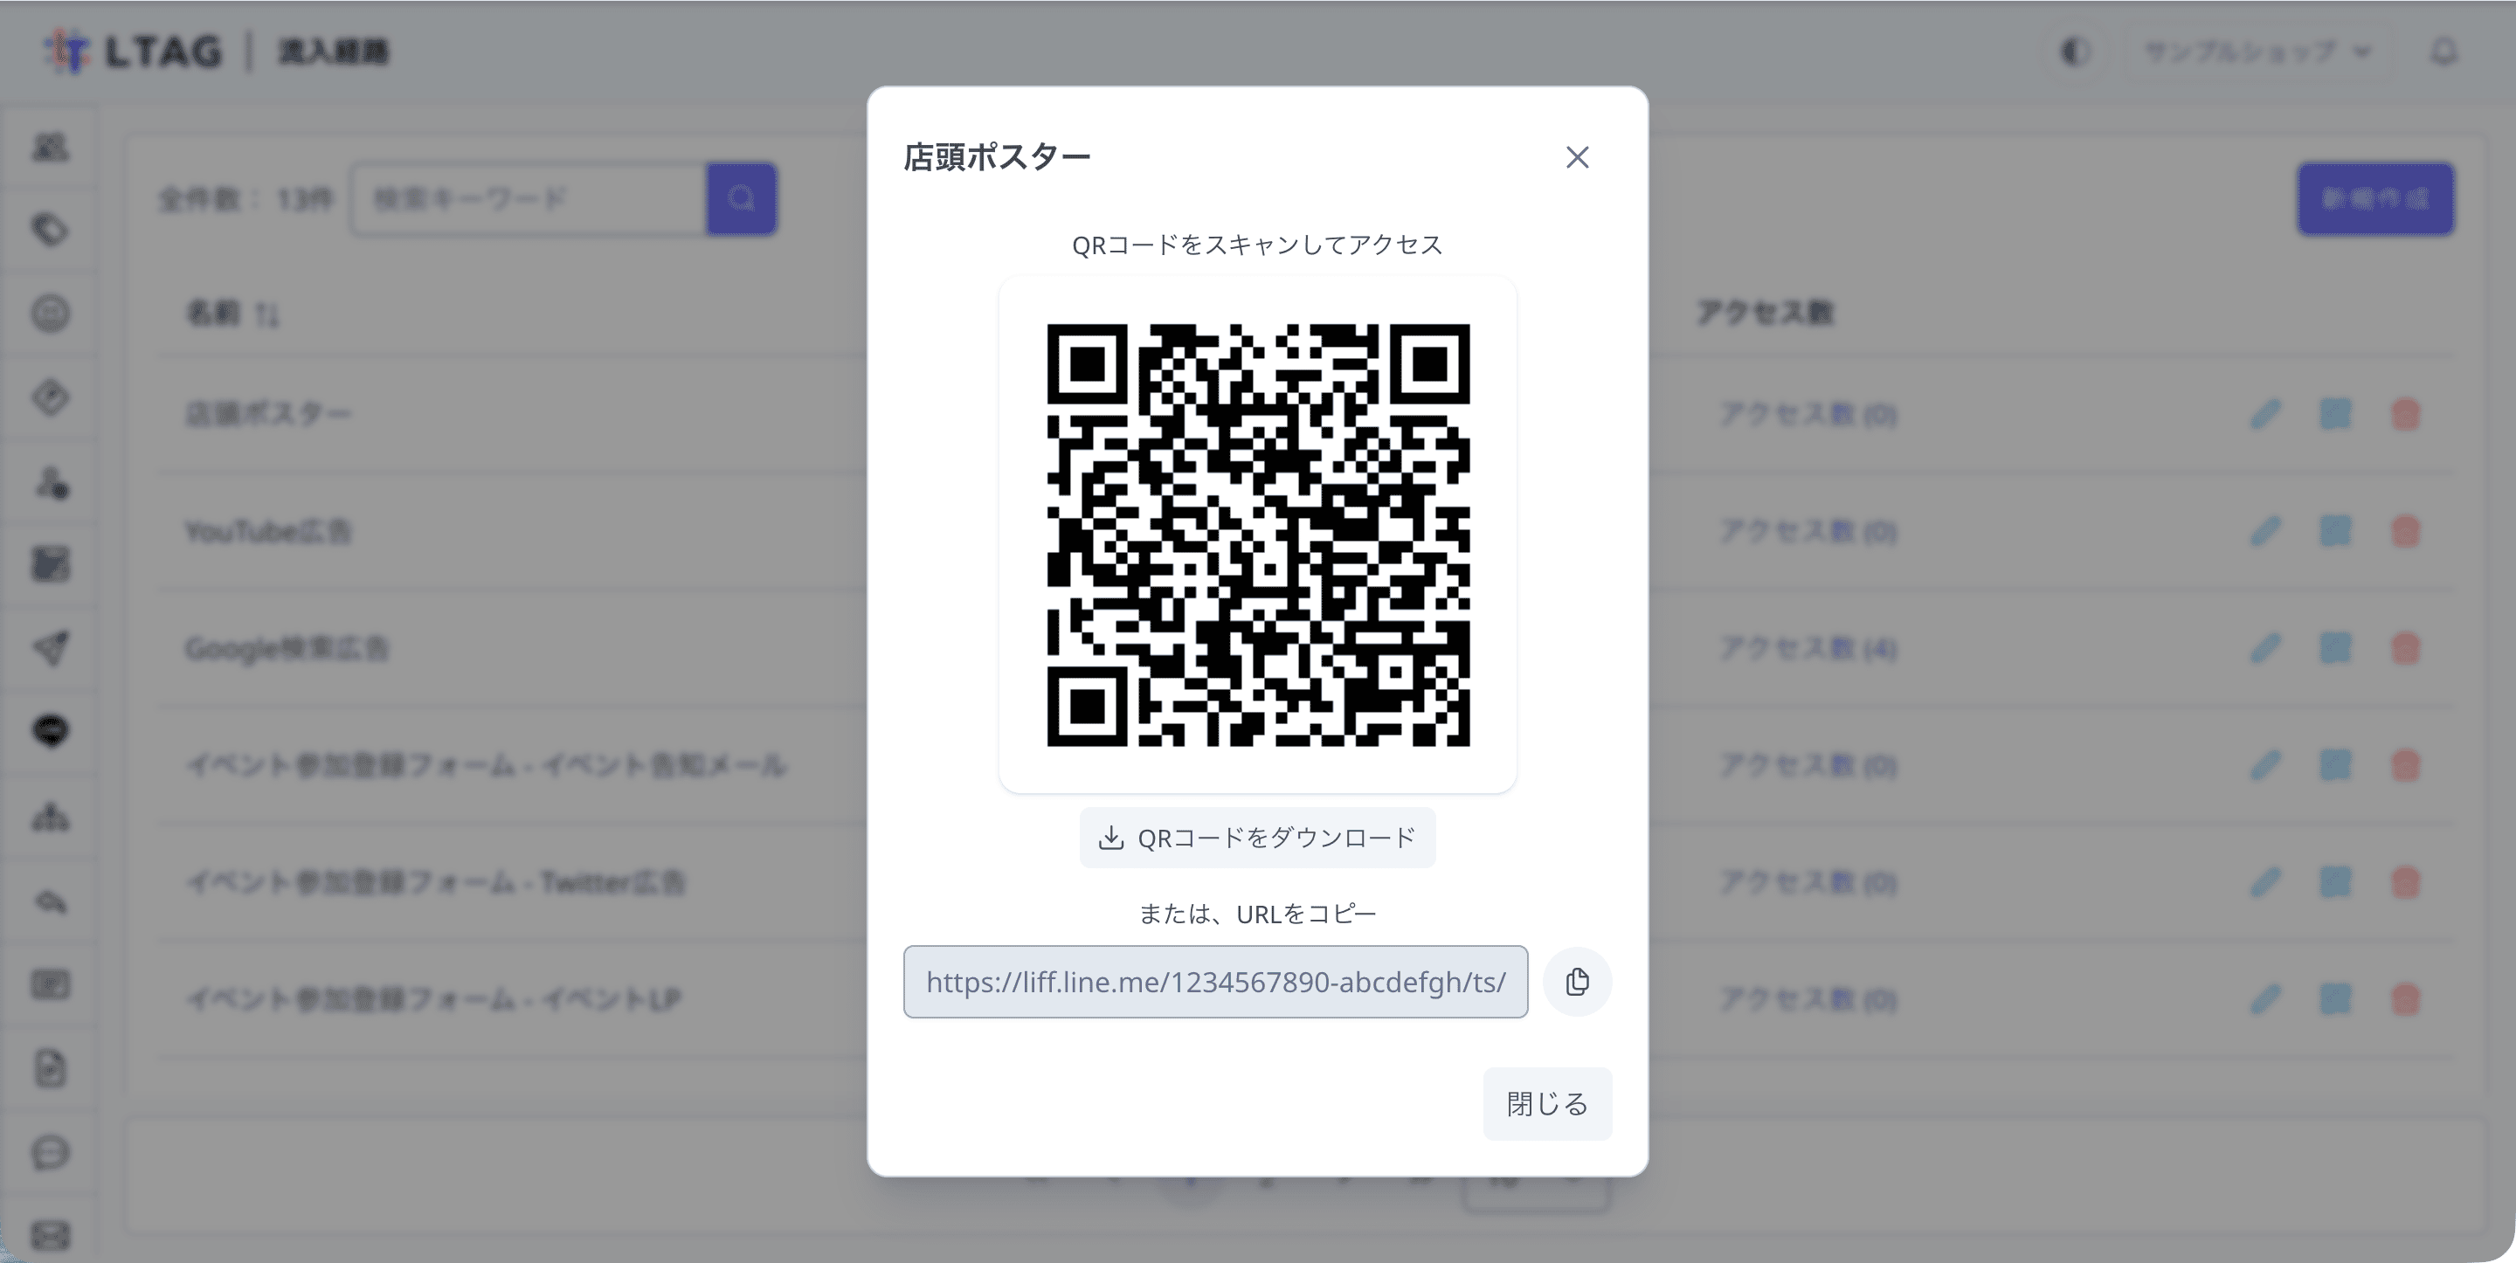Viewport: 2516px width, 1263px height.
Task: Open the users icon in sidebar
Action: pos(51,147)
